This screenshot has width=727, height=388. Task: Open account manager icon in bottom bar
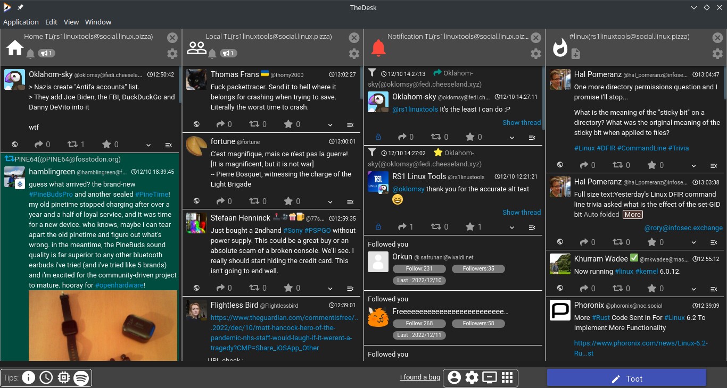tap(454, 377)
